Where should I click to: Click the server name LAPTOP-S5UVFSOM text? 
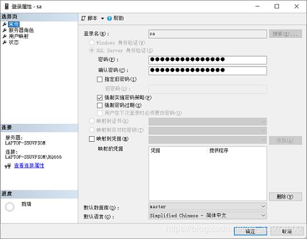click(x=25, y=143)
